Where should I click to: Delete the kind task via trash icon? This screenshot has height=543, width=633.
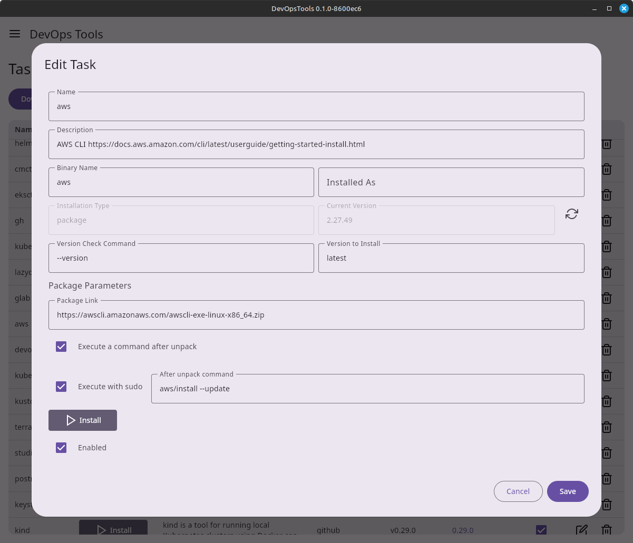coord(607,530)
